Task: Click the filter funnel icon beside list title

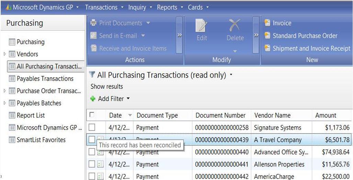Action: (92, 74)
